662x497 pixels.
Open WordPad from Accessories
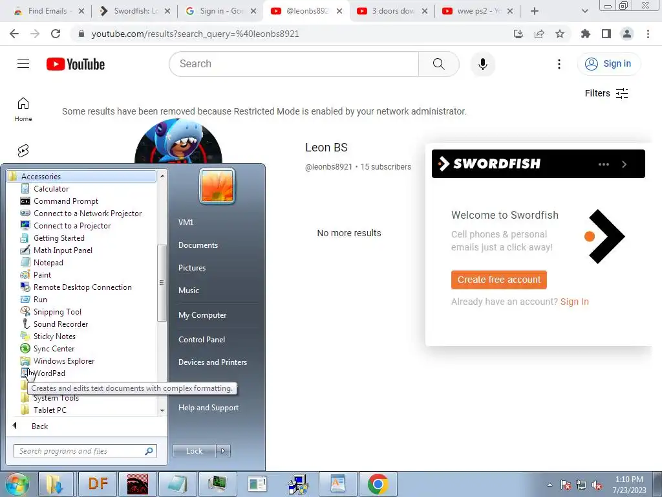pos(49,373)
